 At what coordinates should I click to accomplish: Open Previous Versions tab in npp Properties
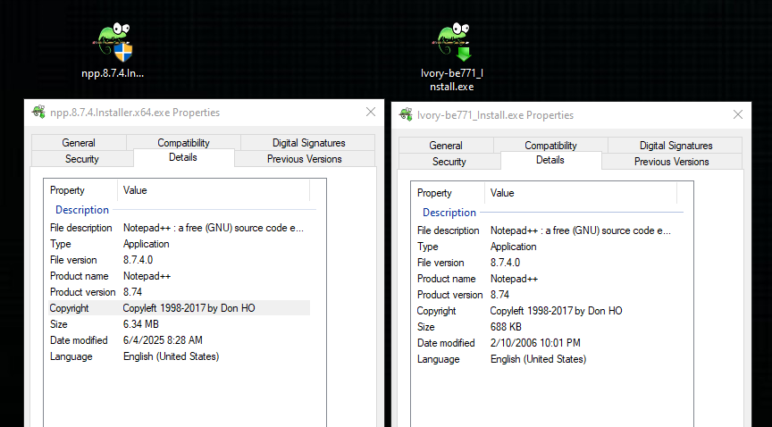click(x=304, y=159)
